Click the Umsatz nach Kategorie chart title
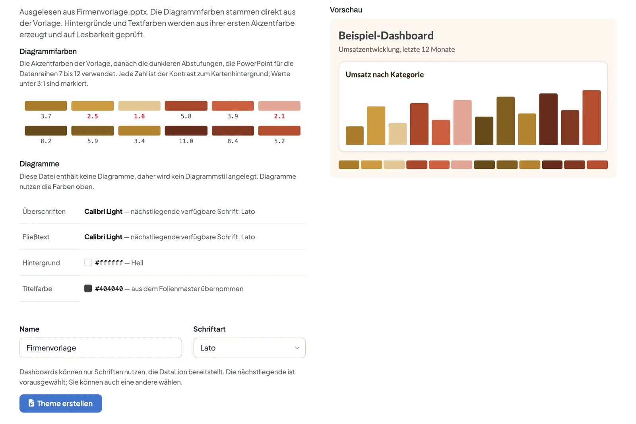The image size is (636, 424). click(x=384, y=75)
